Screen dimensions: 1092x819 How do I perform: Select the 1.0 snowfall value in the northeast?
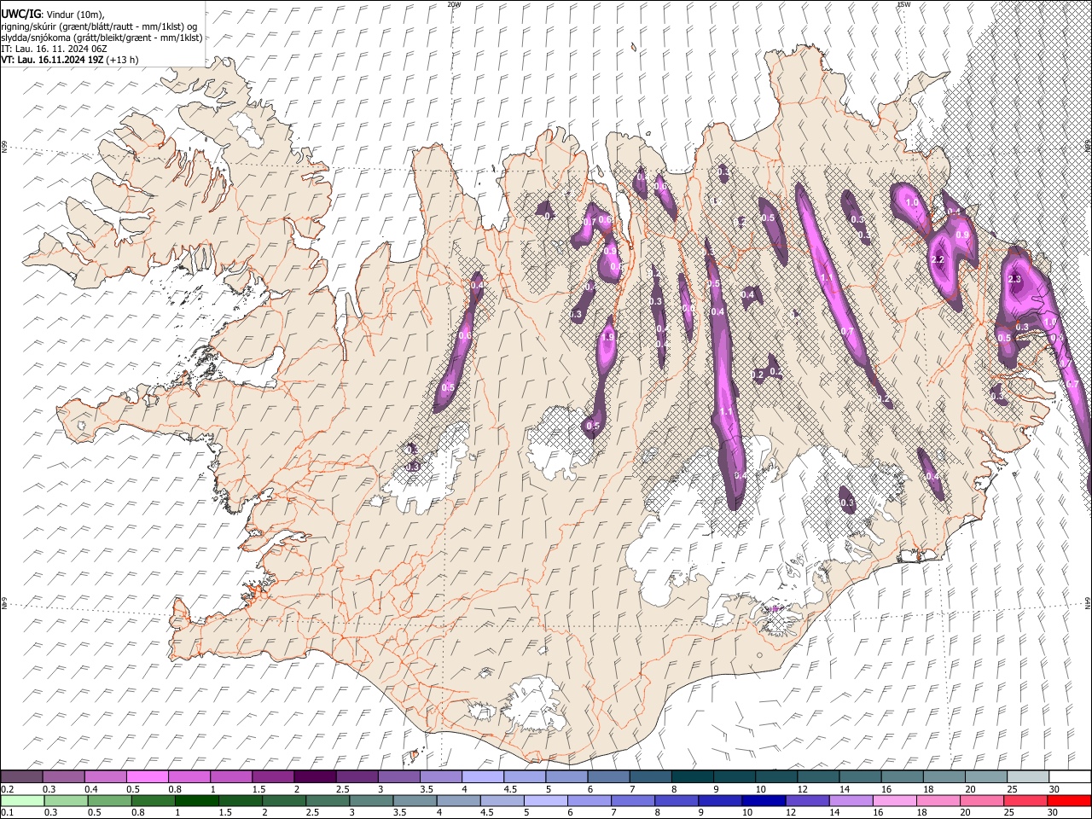click(912, 203)
